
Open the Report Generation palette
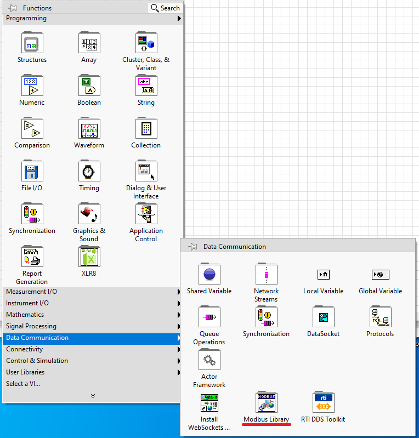[32, 257]
